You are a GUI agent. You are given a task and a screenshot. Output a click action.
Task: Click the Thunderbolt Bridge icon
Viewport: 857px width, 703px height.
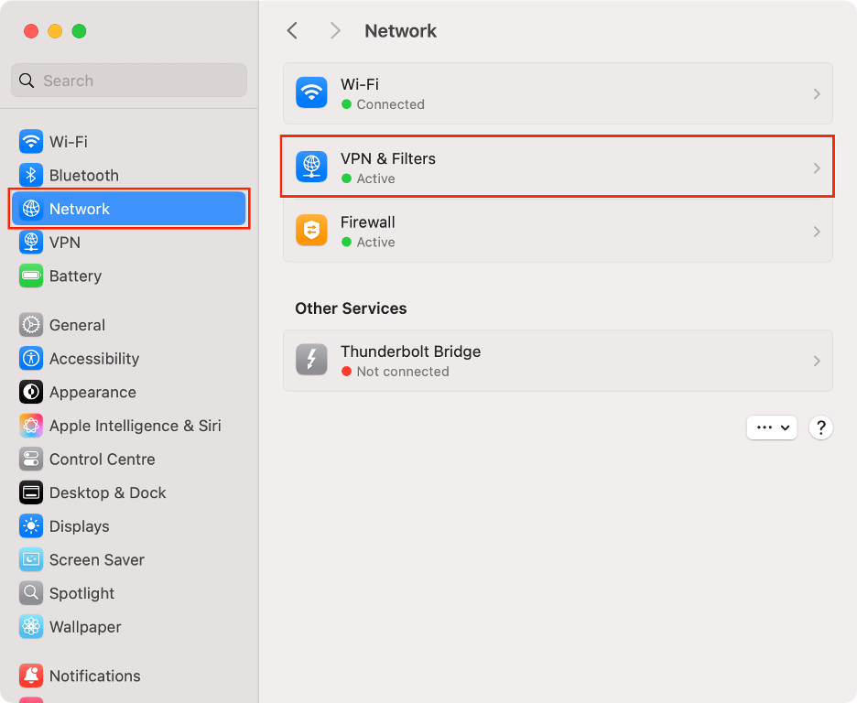point(311,360)
